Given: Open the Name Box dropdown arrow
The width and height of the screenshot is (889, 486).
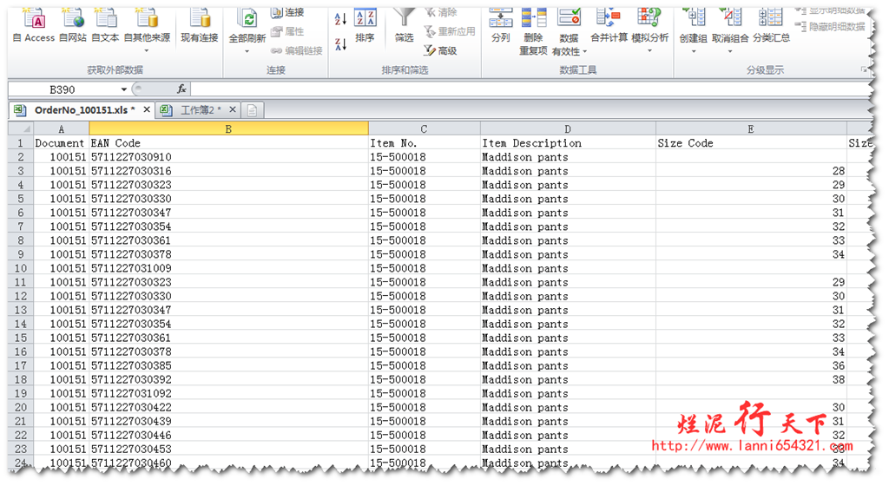Looking at the screenshot, I should pos(124,89).
